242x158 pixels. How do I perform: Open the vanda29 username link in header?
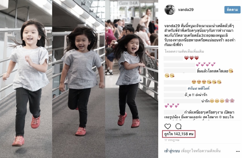point(186,10)
